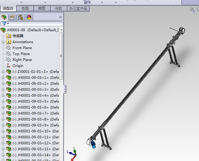Click the filter funnel icon
The image size is (199, 161).
point(4,24)
